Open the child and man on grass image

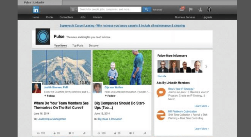click(122, 67)
